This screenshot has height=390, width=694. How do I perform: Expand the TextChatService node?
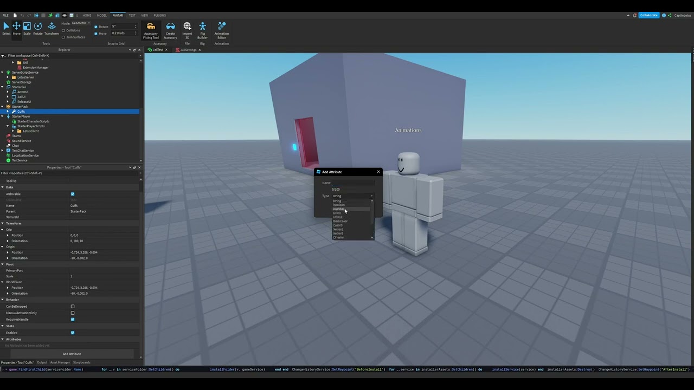(x=2, y=151)
